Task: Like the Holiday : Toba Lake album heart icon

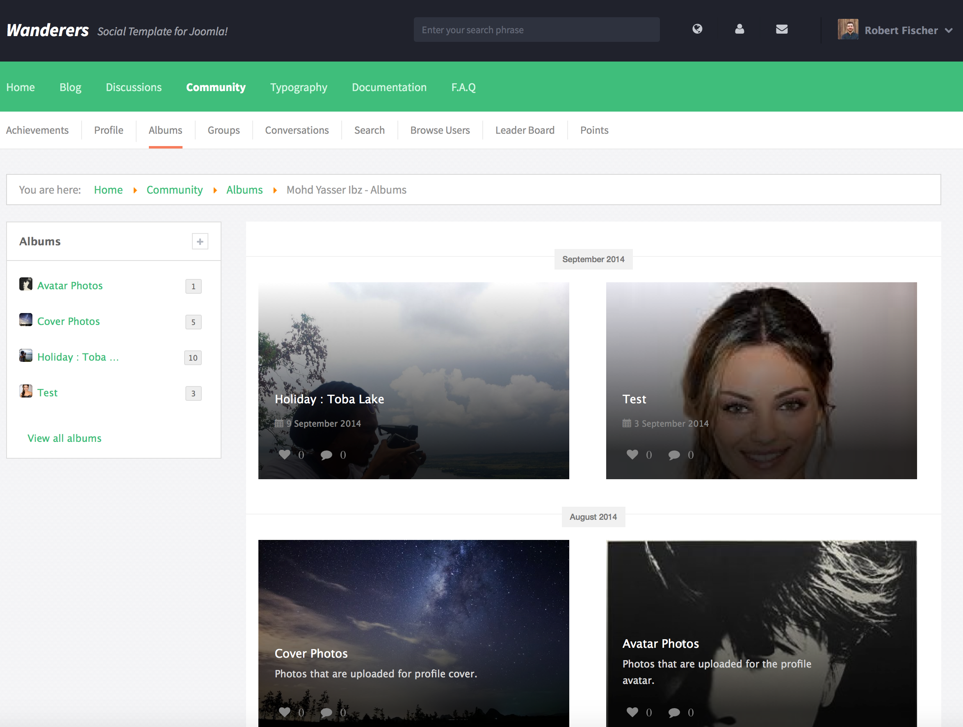Action: 284,454
